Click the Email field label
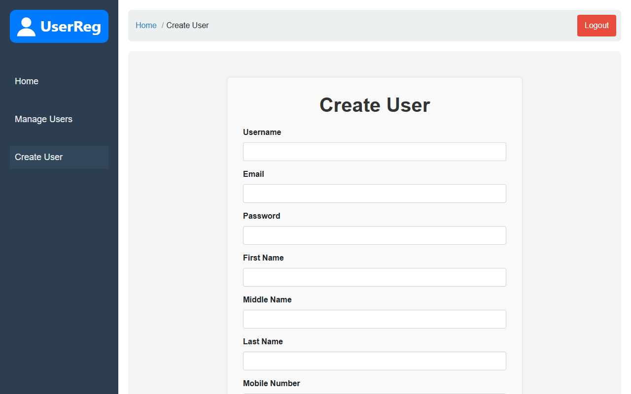Screen dimensions: 631x394 (253, 174)
